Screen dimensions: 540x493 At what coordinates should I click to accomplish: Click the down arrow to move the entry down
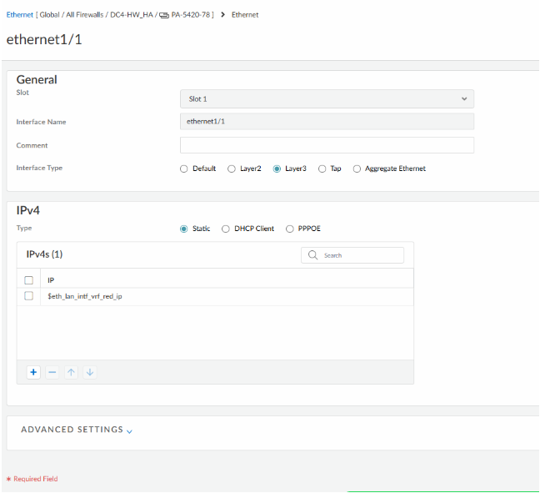[x=90, y=372]
